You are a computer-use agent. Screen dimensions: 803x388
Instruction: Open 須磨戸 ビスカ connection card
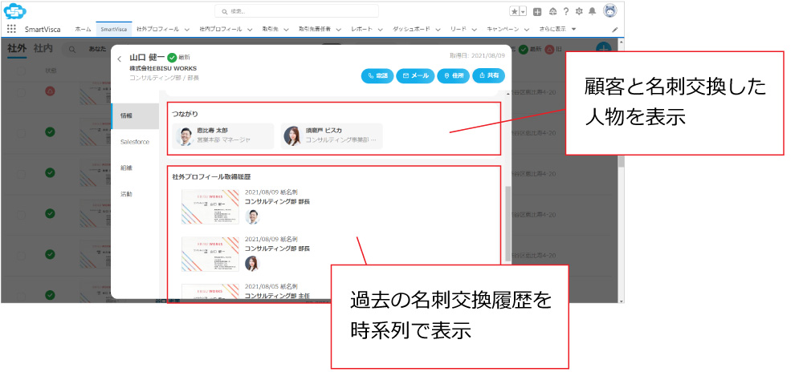(x=332, y=136)
